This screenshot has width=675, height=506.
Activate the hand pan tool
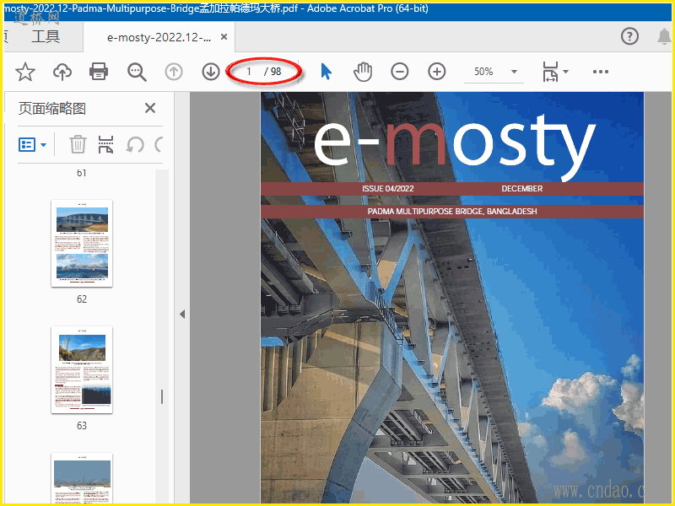363,72
